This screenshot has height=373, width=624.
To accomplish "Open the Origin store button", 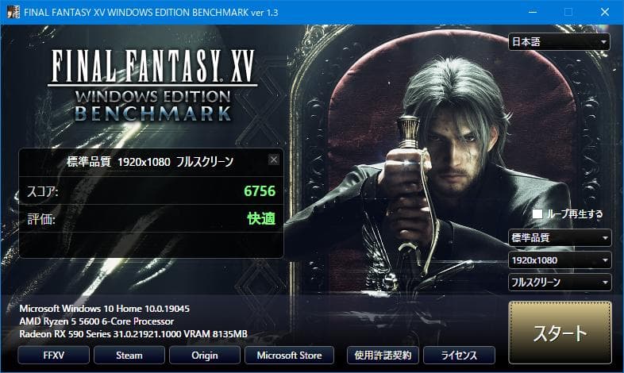I will click(205, 355).
